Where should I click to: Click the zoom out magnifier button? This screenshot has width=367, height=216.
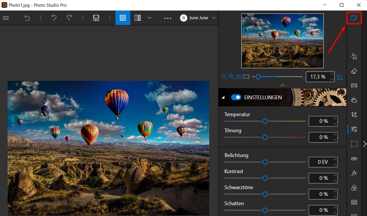pyautogui.click(x=224, y=76)
